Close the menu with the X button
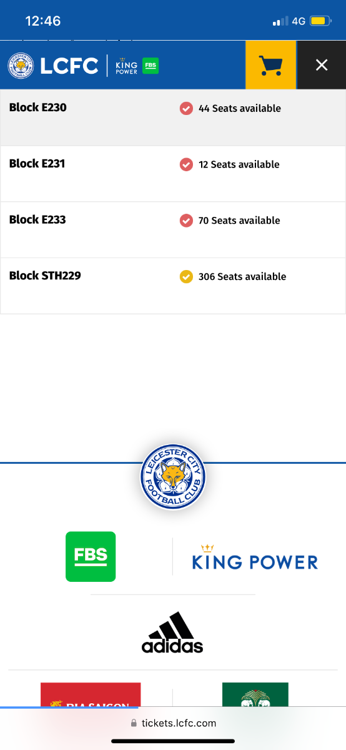 click(x=322, y=65)
